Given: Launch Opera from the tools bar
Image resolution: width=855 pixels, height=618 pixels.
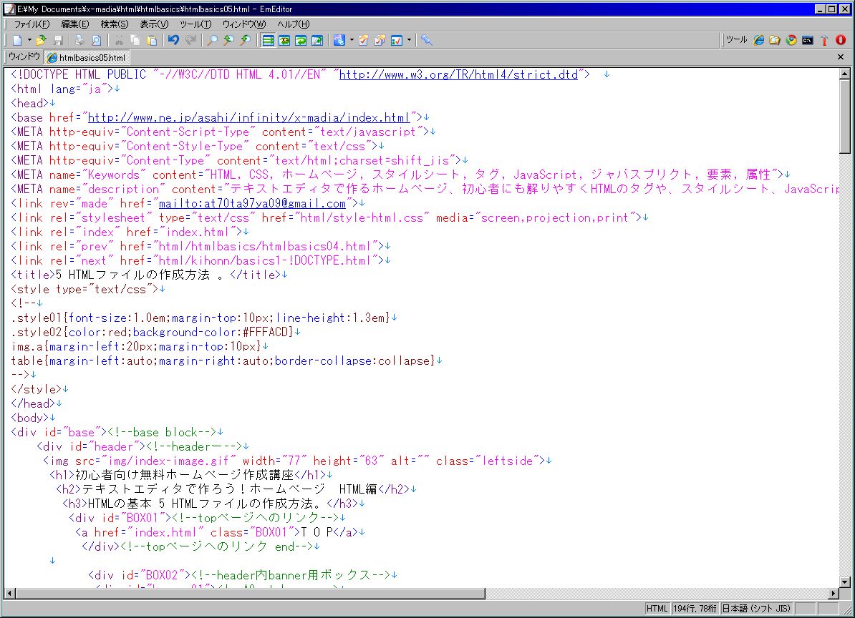Looking at the screenshot, I should pos(840,40).
